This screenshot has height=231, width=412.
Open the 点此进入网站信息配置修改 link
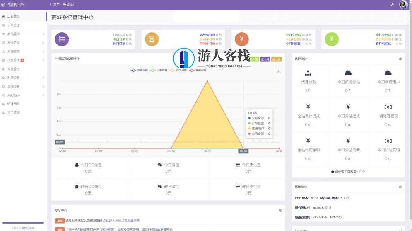121,221
